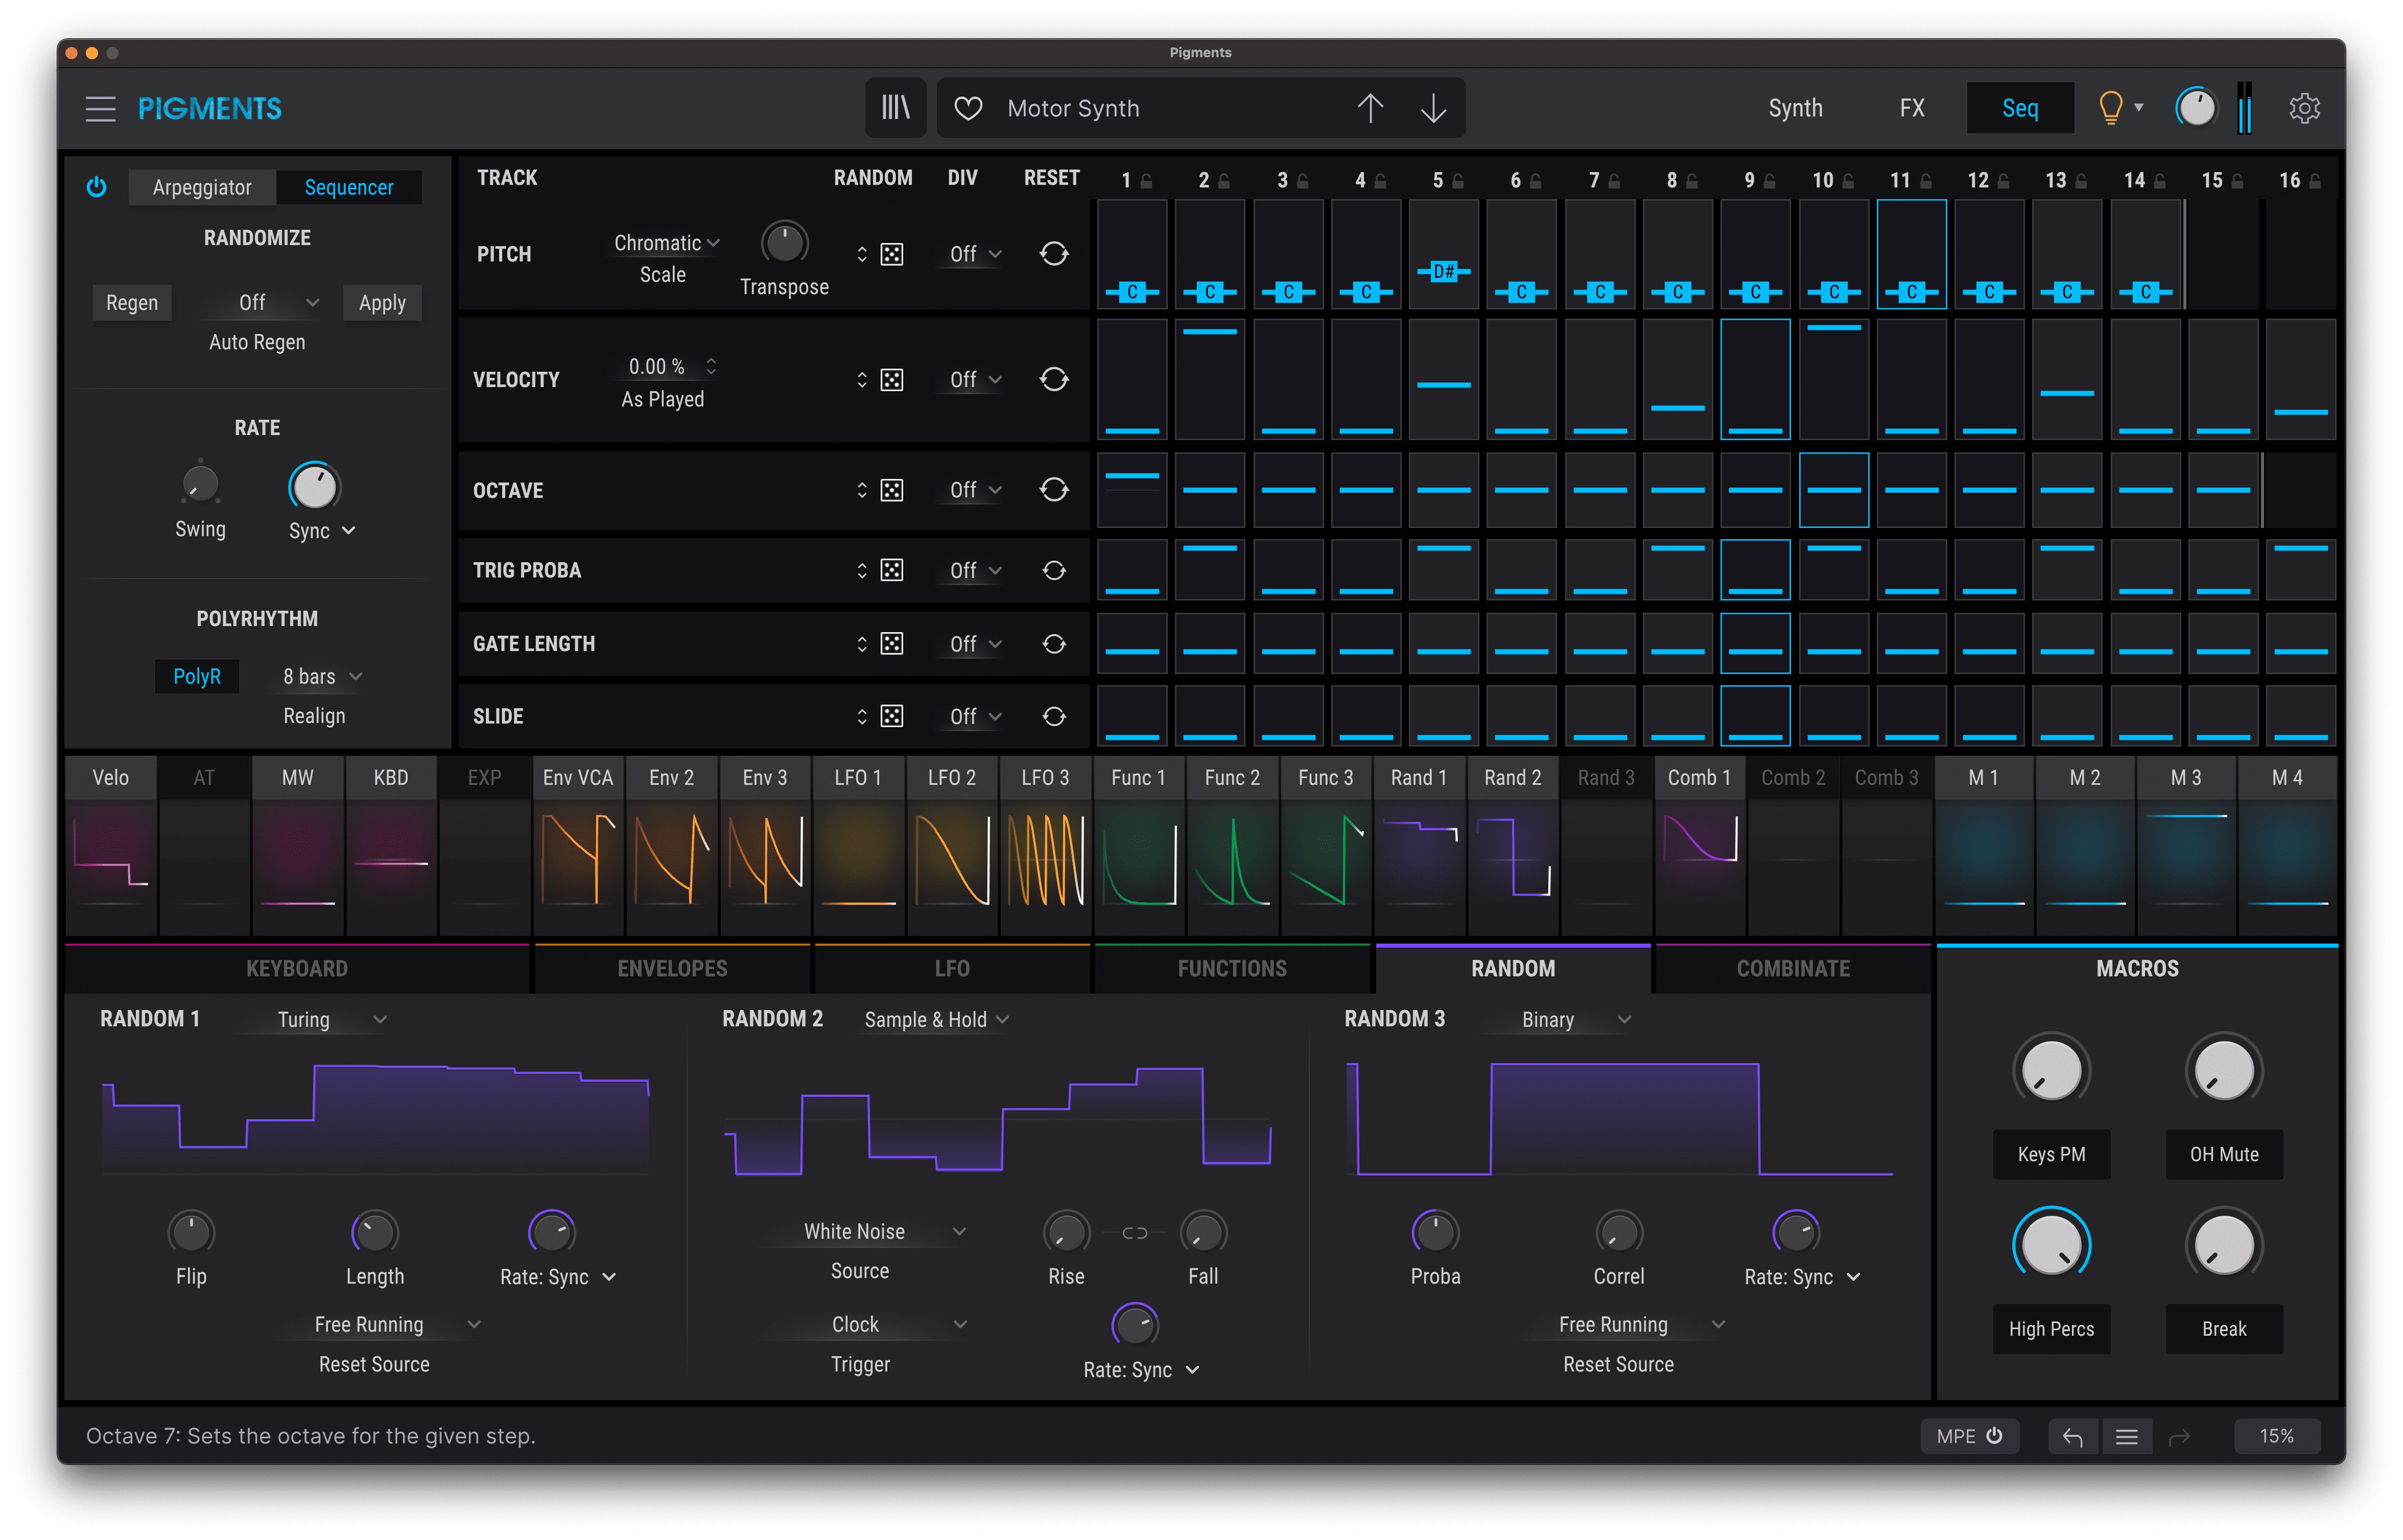Open the hamburger main menu
The width and height of the screenshot is (2403, 1540).
[x=101, y=108]
